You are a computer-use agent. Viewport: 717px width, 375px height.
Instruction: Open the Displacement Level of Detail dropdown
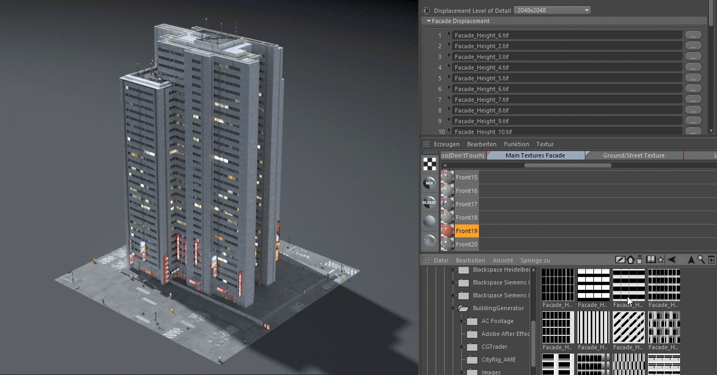click(552, 10)
